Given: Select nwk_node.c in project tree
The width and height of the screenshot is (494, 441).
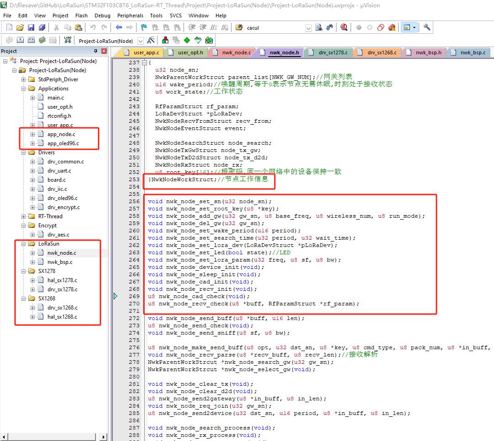Looking at the screenshot, I should click(62, 253).
